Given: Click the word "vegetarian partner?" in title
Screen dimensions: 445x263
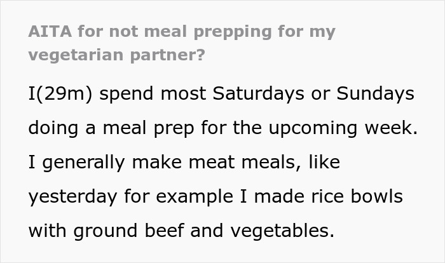Looking at the screenshot, I should pos(117,55).
